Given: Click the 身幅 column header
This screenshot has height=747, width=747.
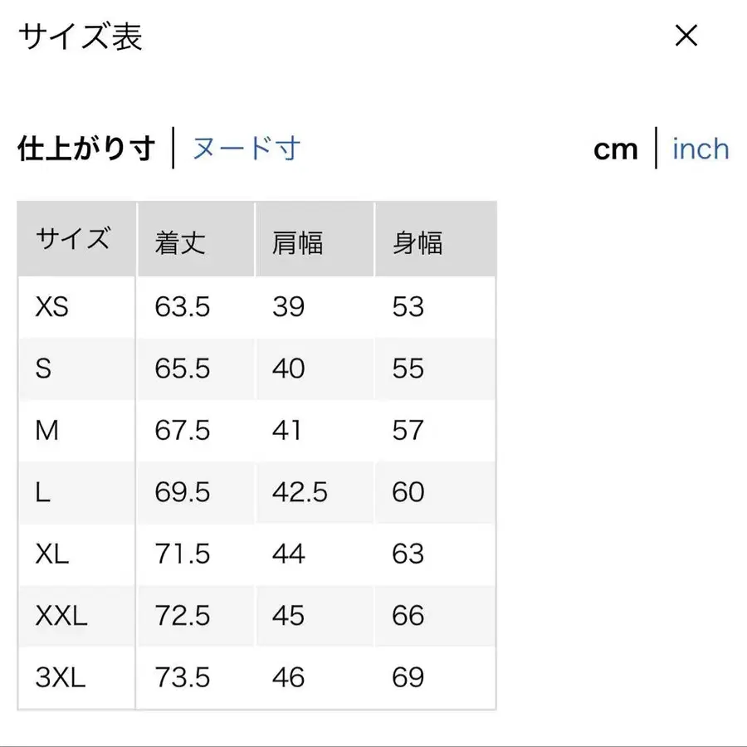Looking at the screenshot, I should click(417, 242).
